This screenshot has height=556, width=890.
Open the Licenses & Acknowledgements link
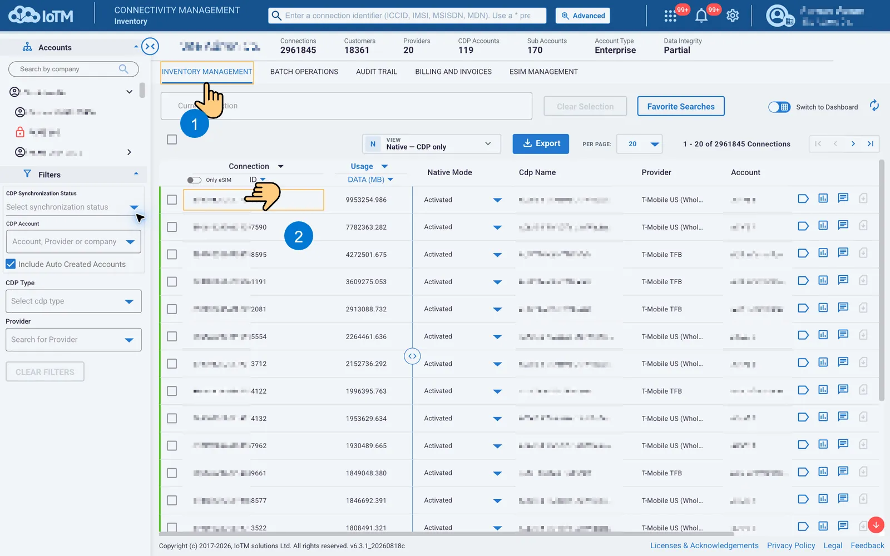click(x=705, y=545)
